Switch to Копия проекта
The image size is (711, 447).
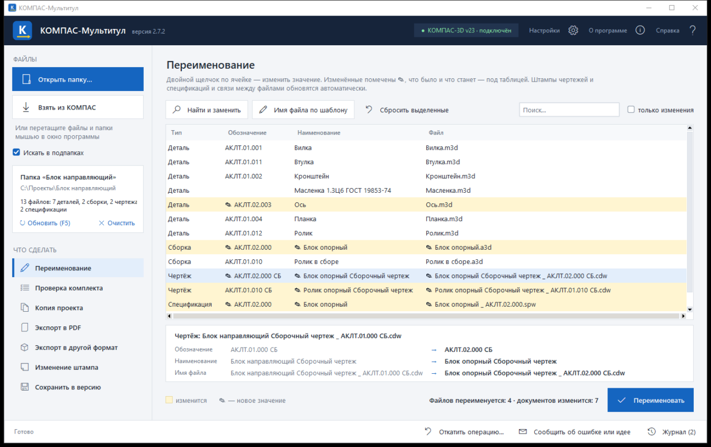click(78, 308)
